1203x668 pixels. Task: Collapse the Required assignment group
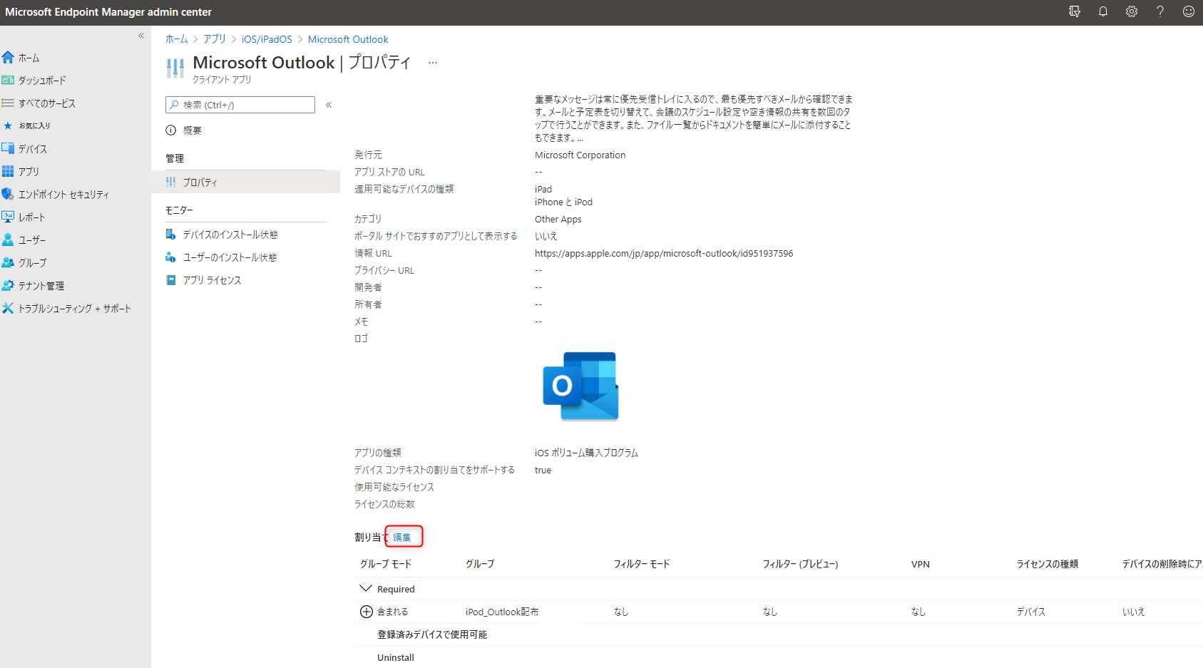tap(365, 588)
